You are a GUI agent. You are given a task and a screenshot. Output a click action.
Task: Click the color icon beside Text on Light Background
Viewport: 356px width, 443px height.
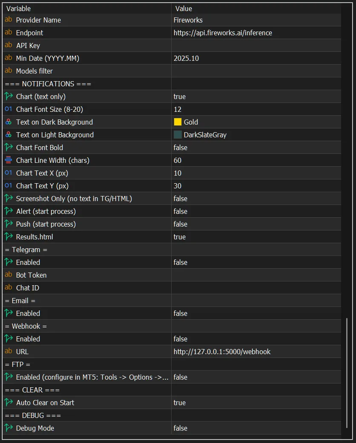click(x=9, y=134)
